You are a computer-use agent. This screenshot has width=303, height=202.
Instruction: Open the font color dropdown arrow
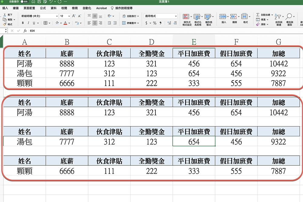69,23
